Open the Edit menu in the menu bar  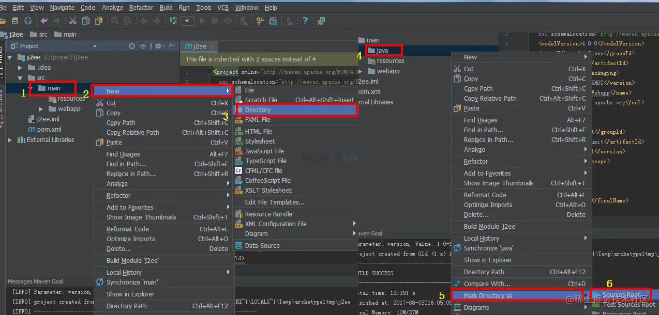[18, 7]
